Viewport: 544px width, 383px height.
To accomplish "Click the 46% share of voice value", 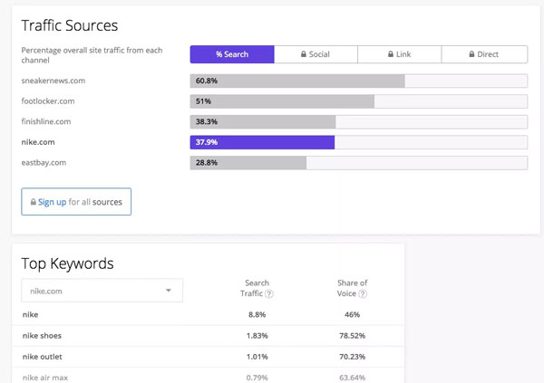I will (352, 315).
